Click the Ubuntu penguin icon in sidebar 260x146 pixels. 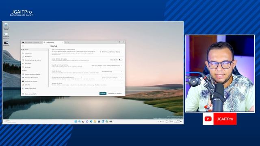click(x=23, y=85)
